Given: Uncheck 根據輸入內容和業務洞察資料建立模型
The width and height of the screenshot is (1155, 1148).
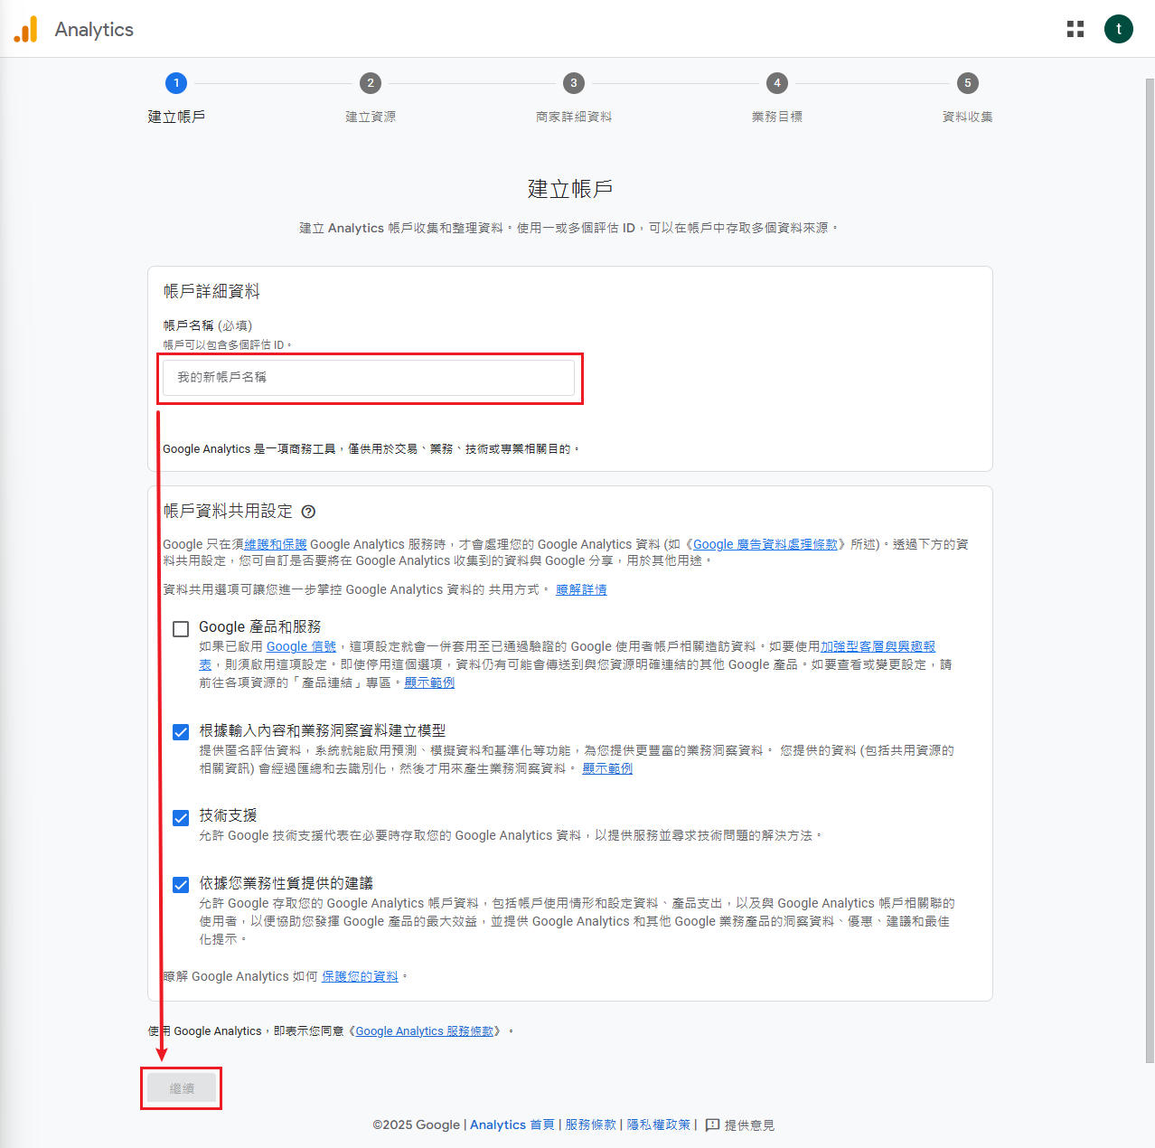Looking at the screenshot, I should tap(181, 732).
